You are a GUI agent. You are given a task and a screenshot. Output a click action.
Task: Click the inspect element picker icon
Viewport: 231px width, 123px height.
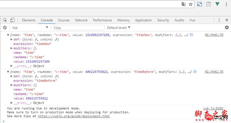coord(5,20)
